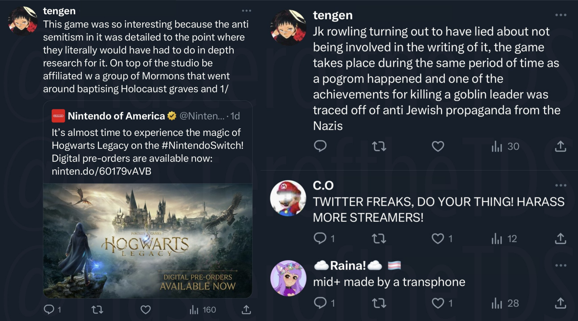This screenshot has height=321, width=578.
Task: Reply to tengen's Hogwarts Legacy quote tweet
Action: (49, 309)
